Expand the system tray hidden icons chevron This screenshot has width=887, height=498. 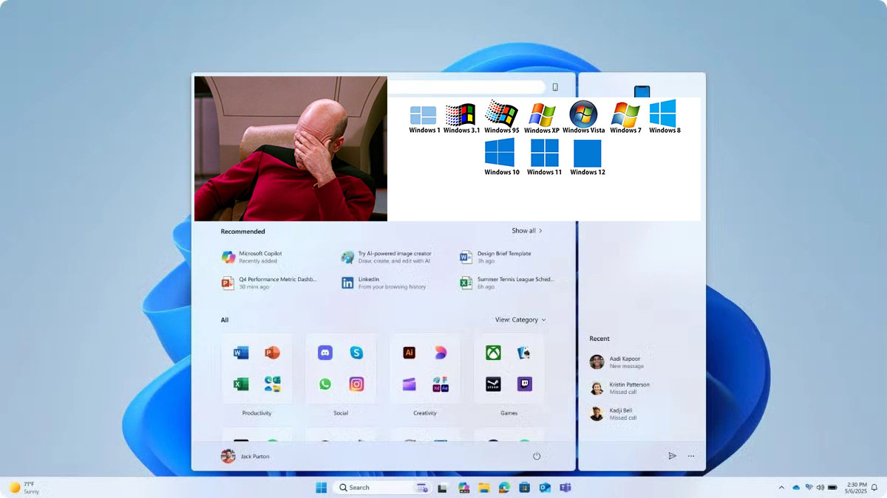click(x=781, y=488)
